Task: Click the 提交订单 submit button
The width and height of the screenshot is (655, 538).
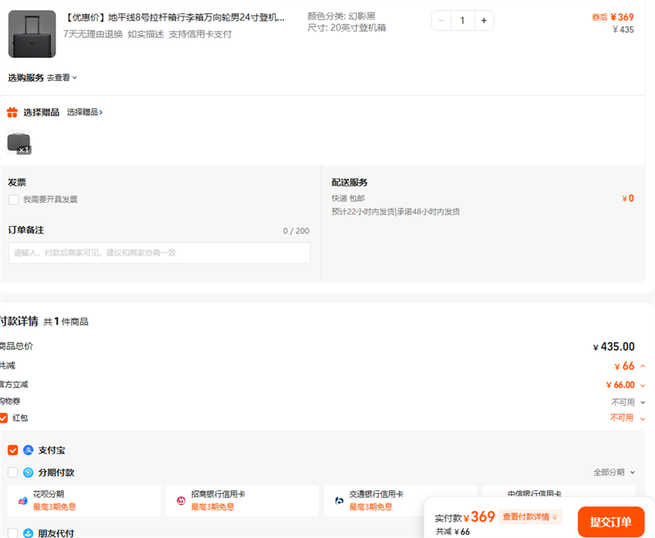Action: coord(610,522)
